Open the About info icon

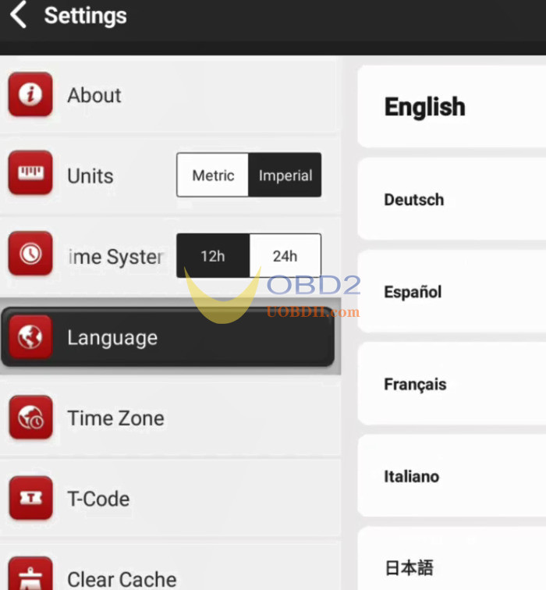click(x=30, y=94)
